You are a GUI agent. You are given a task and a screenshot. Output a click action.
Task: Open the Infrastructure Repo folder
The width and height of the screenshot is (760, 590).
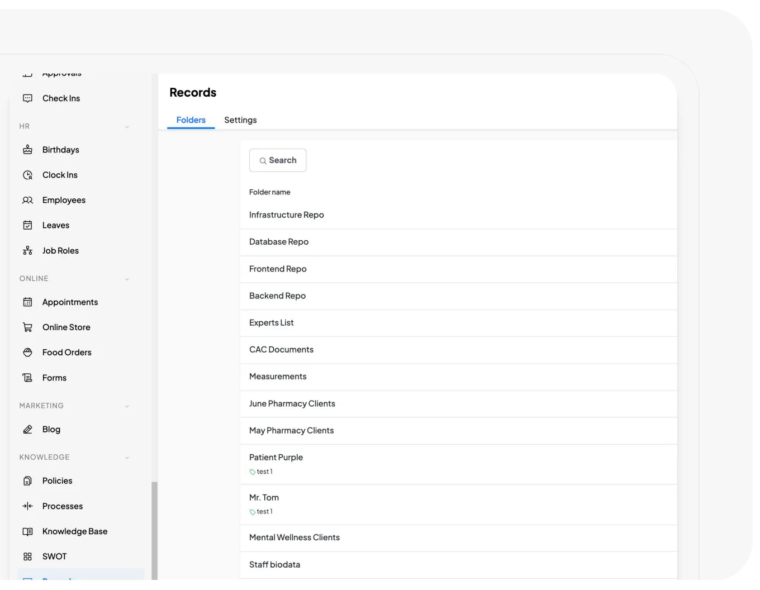click(459, 215)
